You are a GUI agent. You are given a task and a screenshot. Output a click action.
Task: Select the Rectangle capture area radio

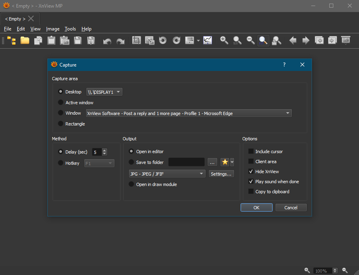click(61, 124)
